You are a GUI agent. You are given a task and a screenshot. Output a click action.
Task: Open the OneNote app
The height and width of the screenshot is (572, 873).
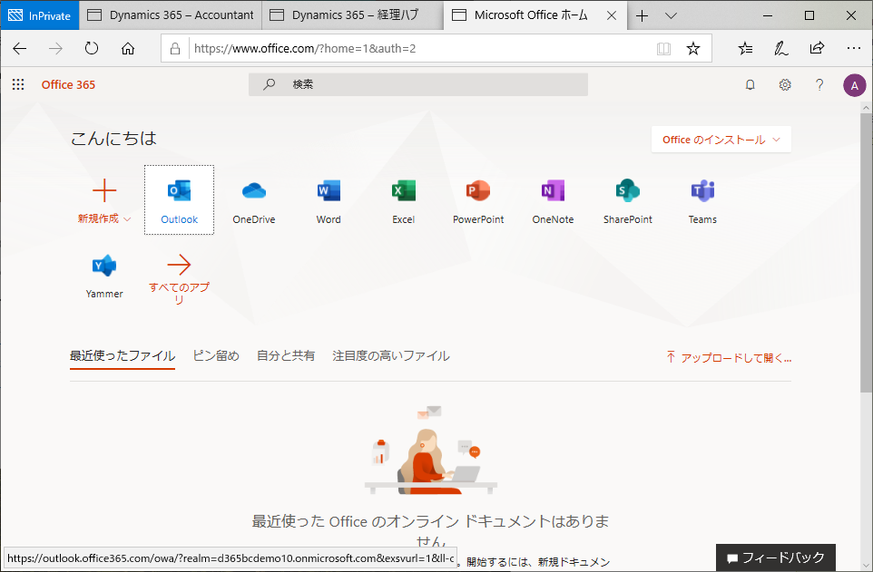(x=553, y=199)
